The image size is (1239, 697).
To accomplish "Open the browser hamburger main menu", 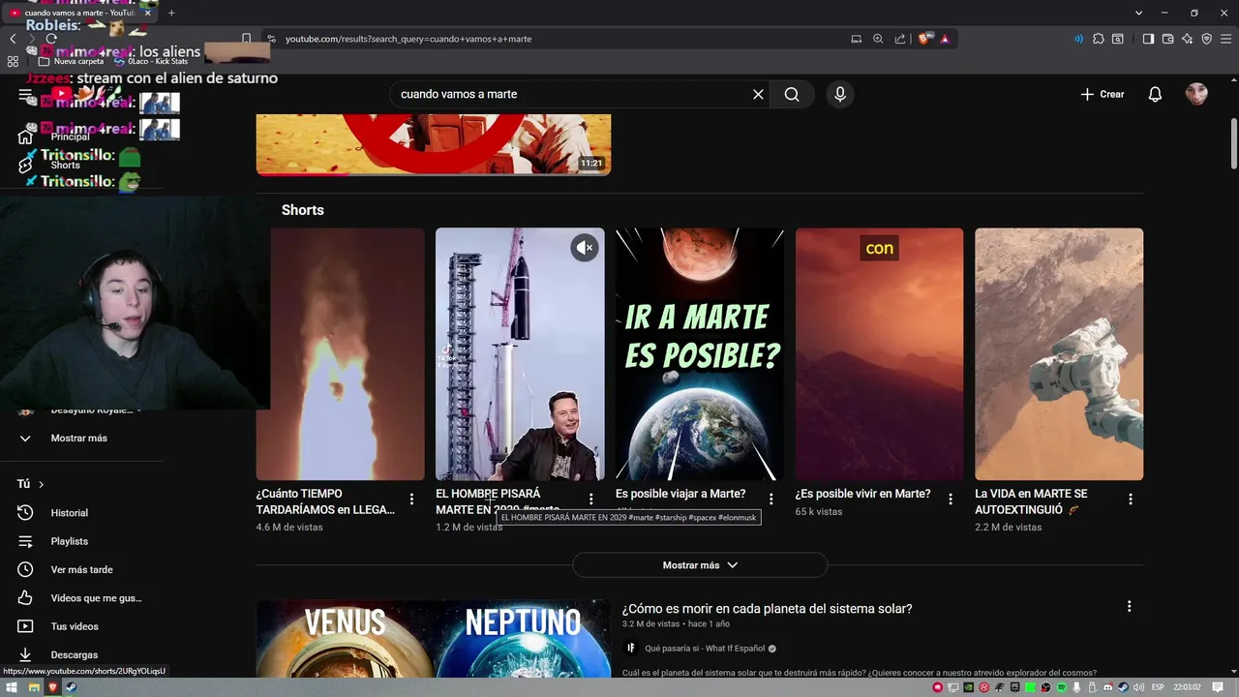I will [1225, 39].
